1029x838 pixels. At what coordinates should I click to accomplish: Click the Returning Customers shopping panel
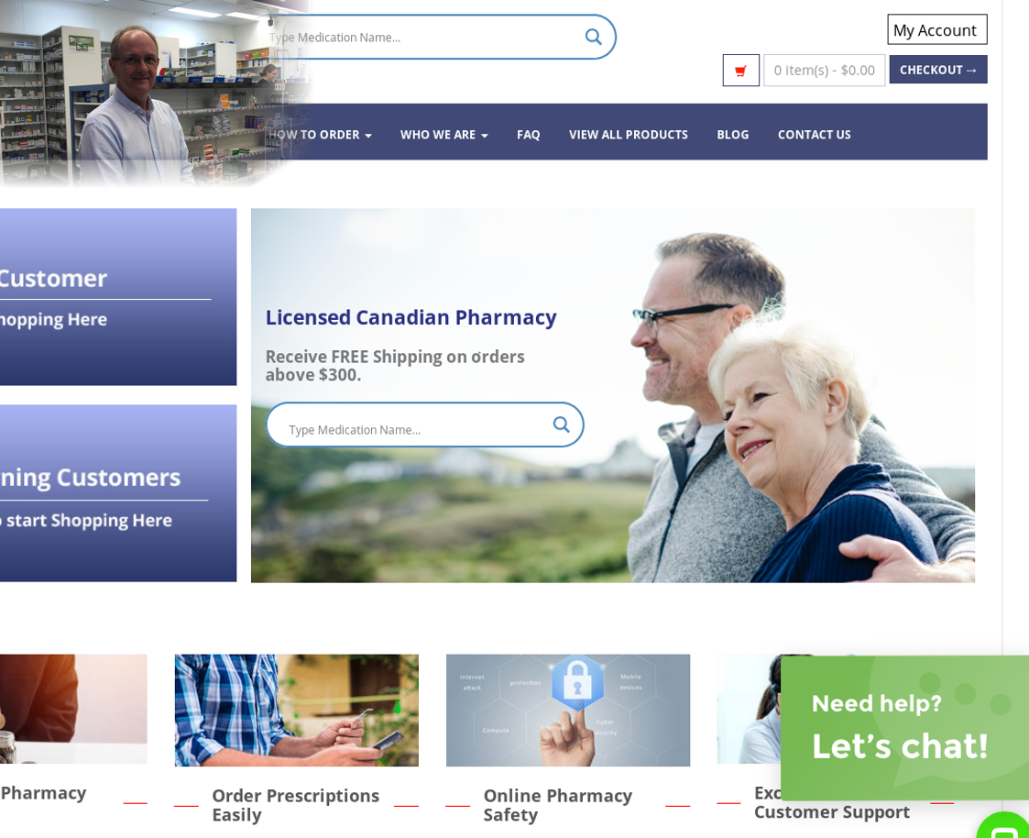[x=118, y=493]
